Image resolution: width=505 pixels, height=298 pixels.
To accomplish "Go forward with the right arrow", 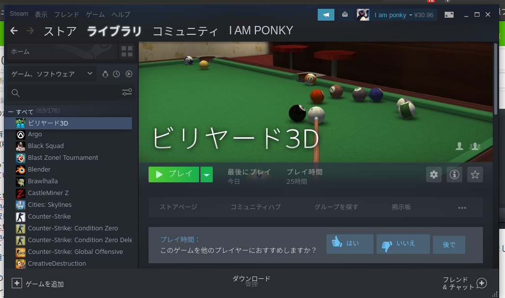I will 30,31.
